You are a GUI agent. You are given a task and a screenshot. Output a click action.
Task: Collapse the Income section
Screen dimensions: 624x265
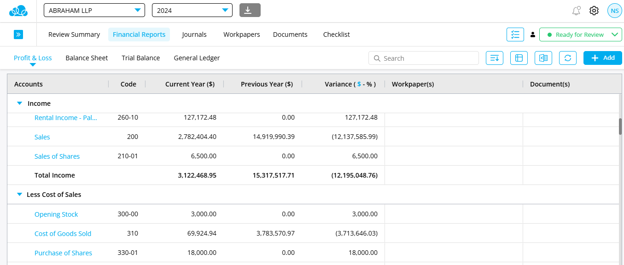[19, 104]
